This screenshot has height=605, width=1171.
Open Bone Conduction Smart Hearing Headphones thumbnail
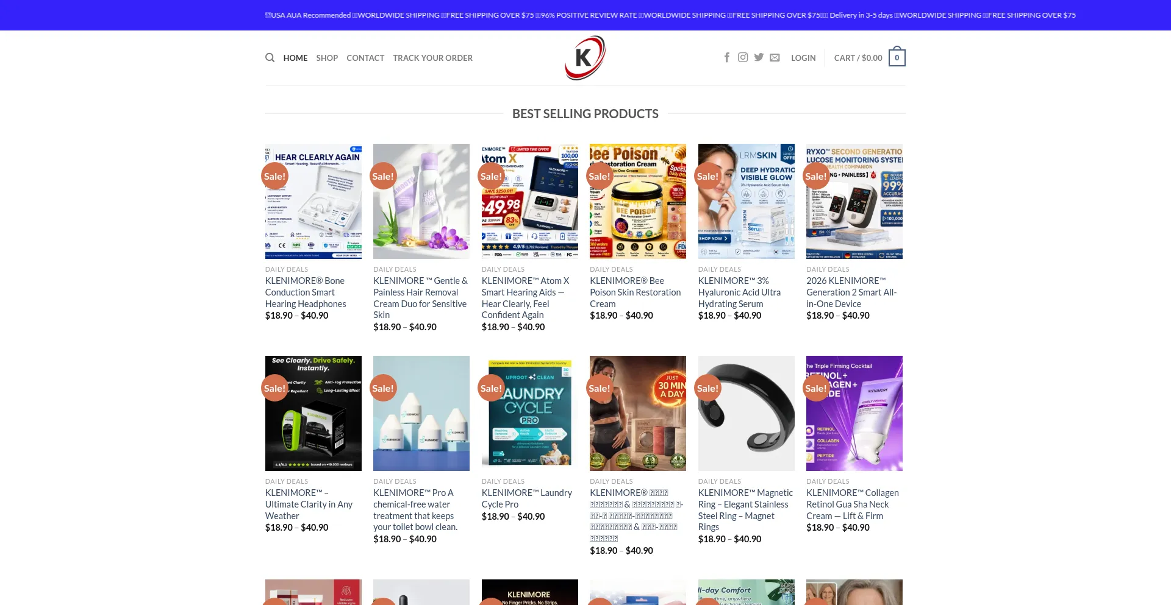tap(313, 201)
